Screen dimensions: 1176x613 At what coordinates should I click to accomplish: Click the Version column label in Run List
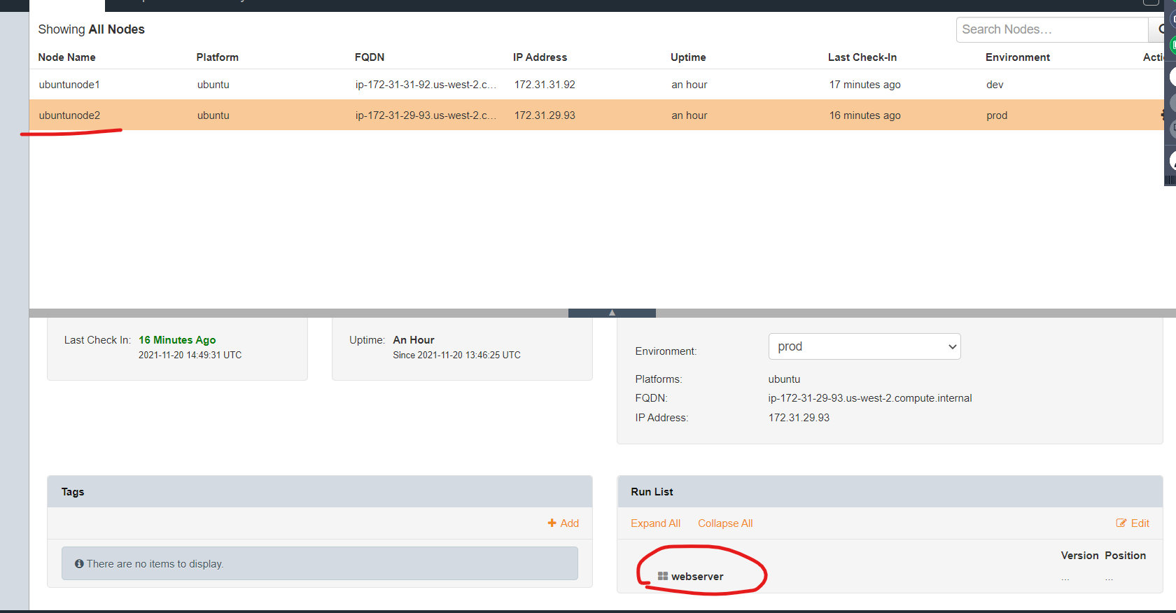pyautogui.click(x=1079, y=556)
